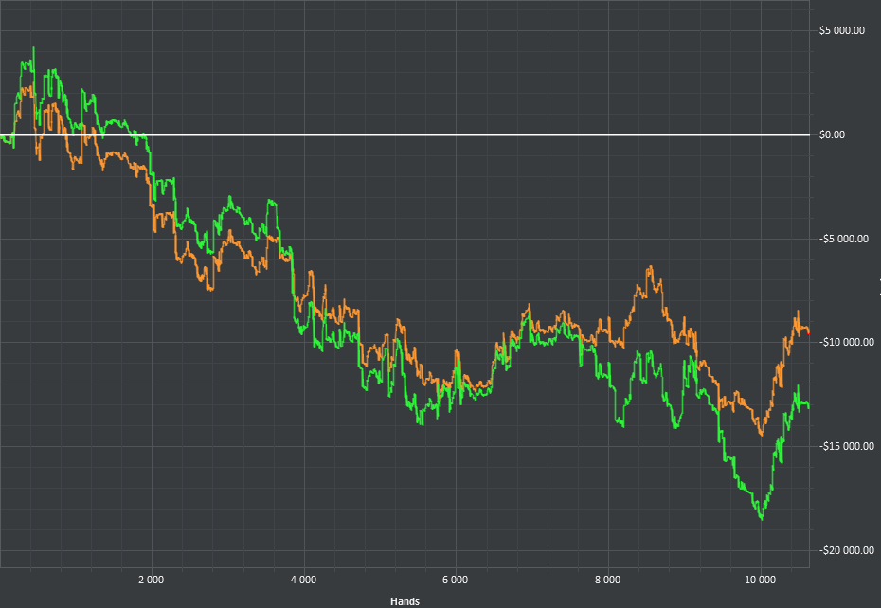
Task: Click the $0.00 y-axis label
Action: click(x=832, y=134)
